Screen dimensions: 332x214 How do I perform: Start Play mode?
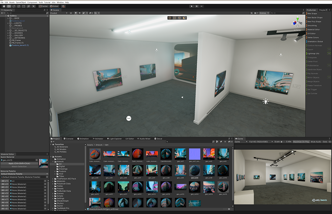[192, 6]
